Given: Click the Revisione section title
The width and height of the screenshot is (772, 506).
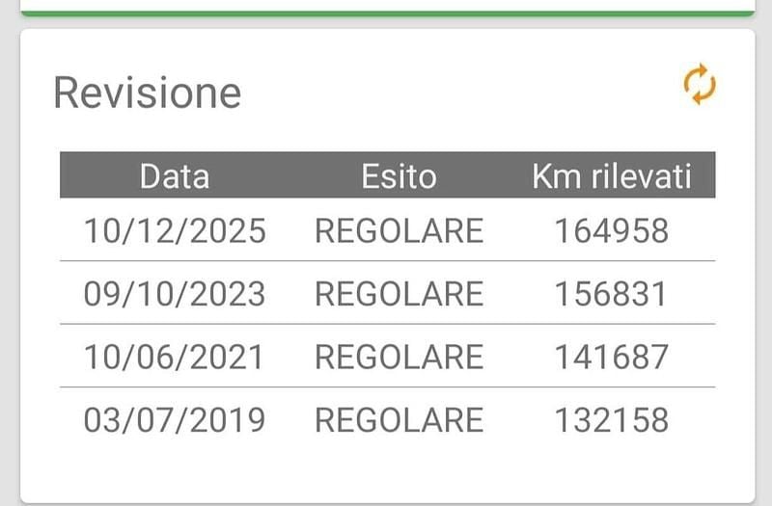Looking at the screenshot, I should (x=147, y=93).
